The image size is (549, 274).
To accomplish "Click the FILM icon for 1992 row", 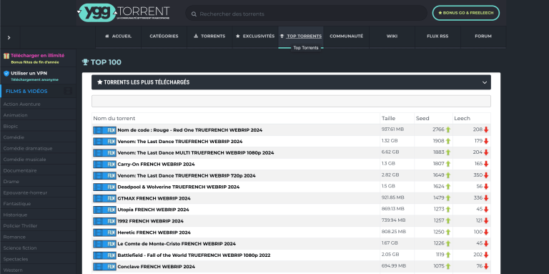I will (x=104, y=221).
